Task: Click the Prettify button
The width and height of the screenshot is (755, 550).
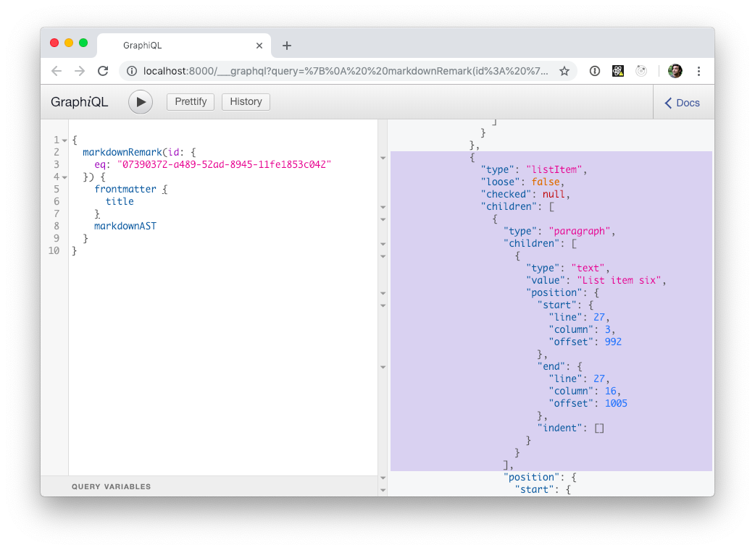Action: tap(190, 101)
